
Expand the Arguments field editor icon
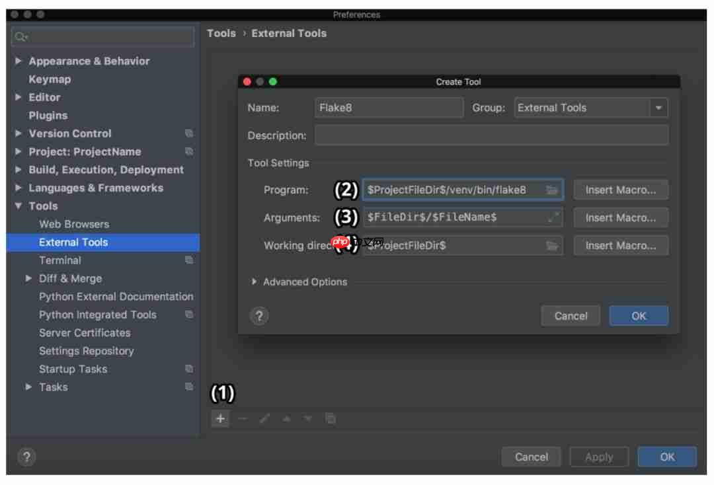pyautogui.click(x=555, y=217)
